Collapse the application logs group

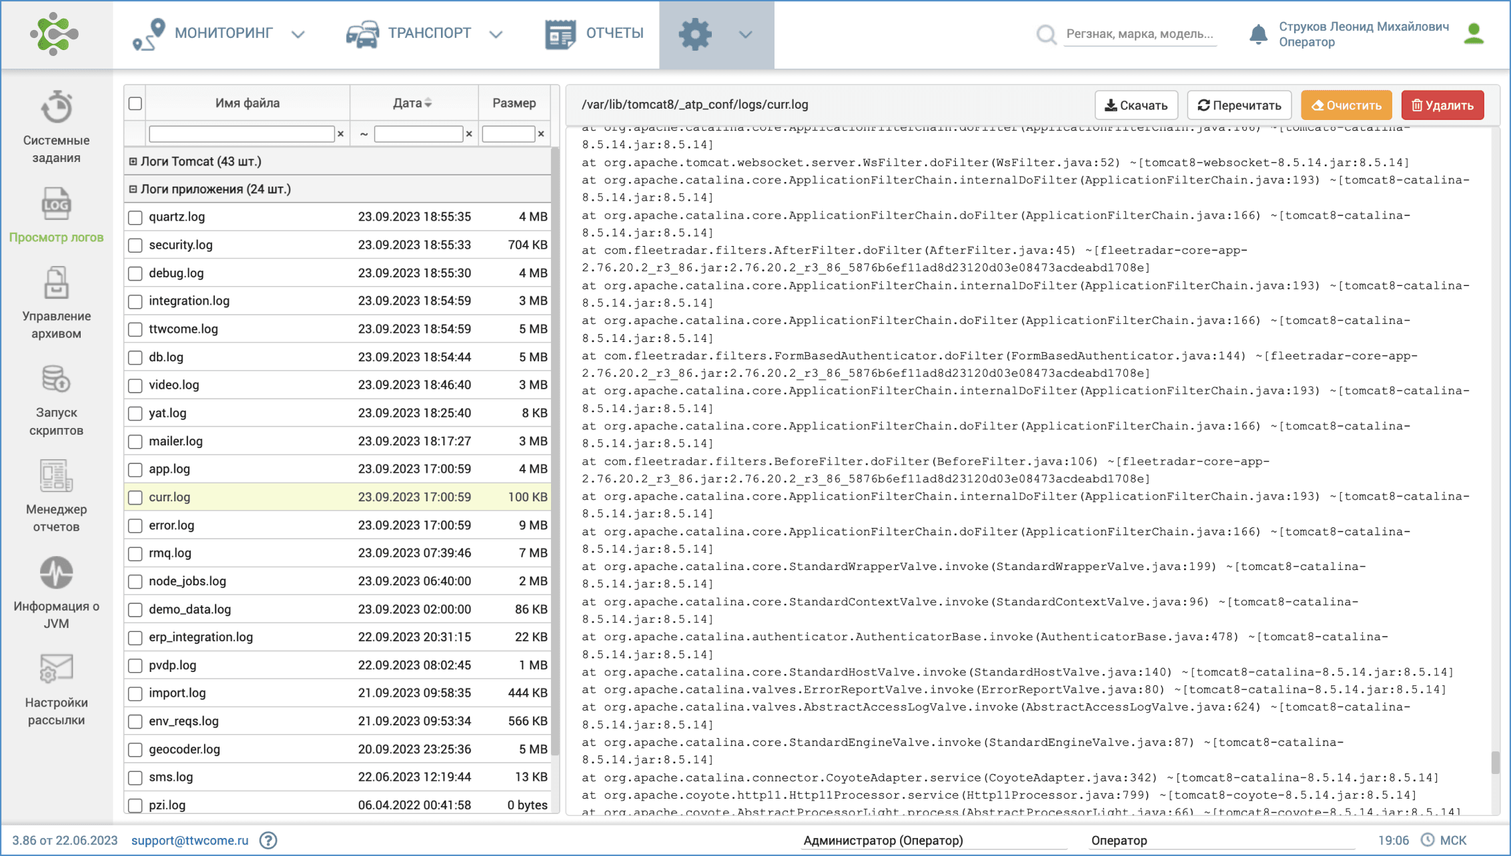tap(133, 189)
